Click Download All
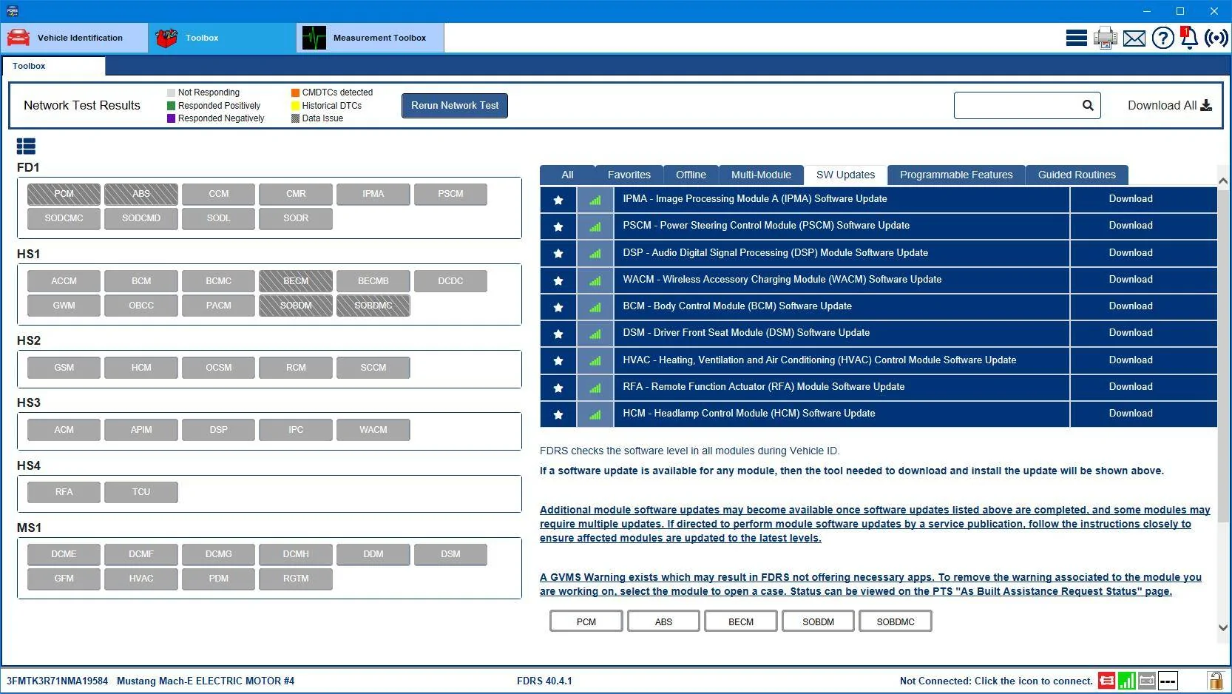This screenshot has width=1232, height=694. 1169,105
